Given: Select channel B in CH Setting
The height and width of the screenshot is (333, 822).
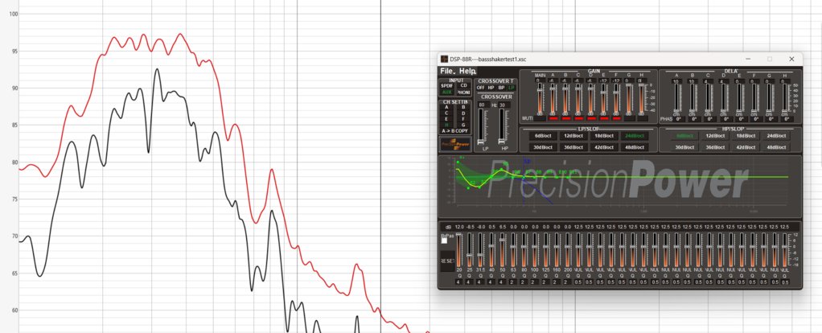Looking at the screenshot, I should pos(463,107).
